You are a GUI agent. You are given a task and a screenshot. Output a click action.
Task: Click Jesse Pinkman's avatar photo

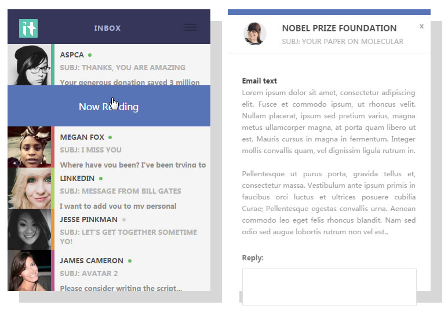pos(29,229)
